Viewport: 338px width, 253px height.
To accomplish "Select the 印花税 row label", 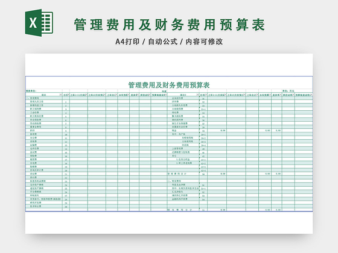I will tap(185, 145).
